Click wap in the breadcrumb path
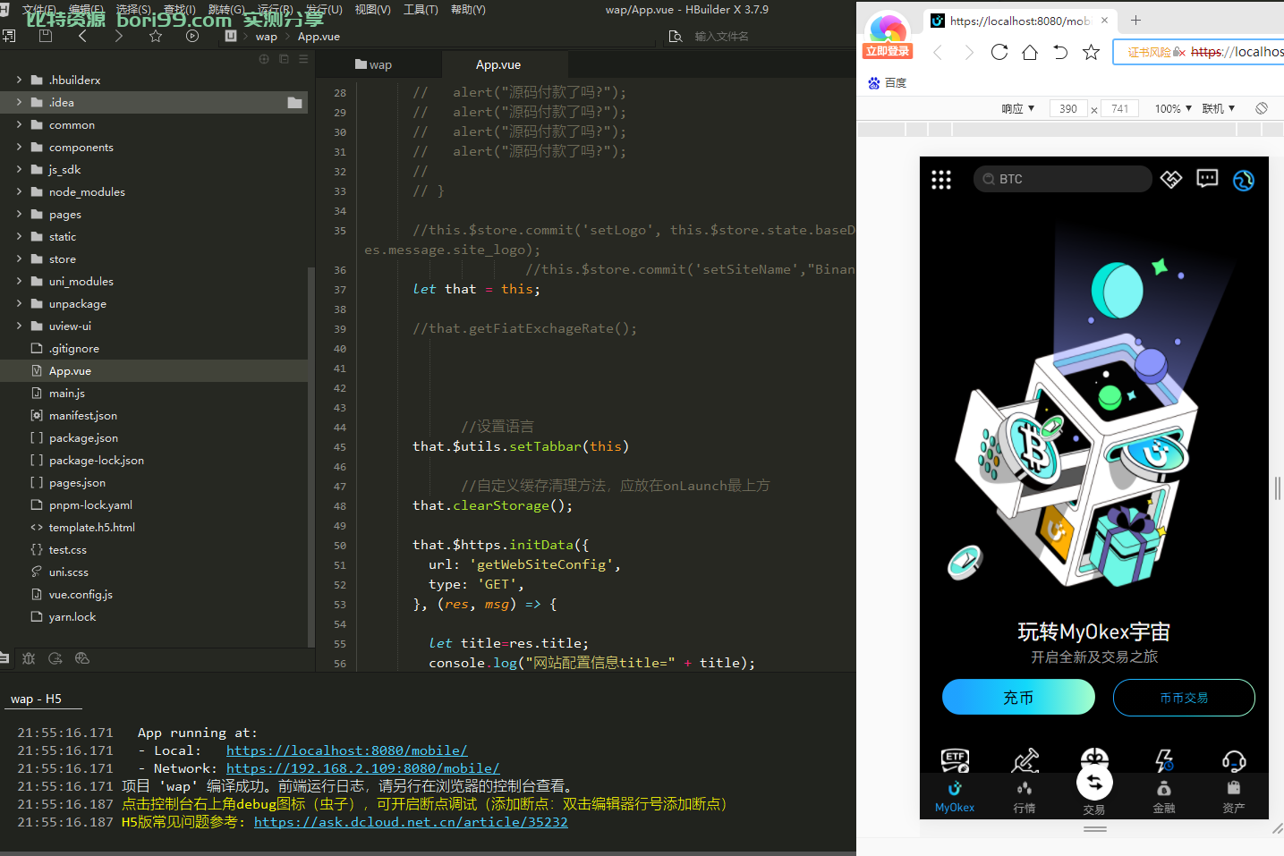 pos(267,37)
